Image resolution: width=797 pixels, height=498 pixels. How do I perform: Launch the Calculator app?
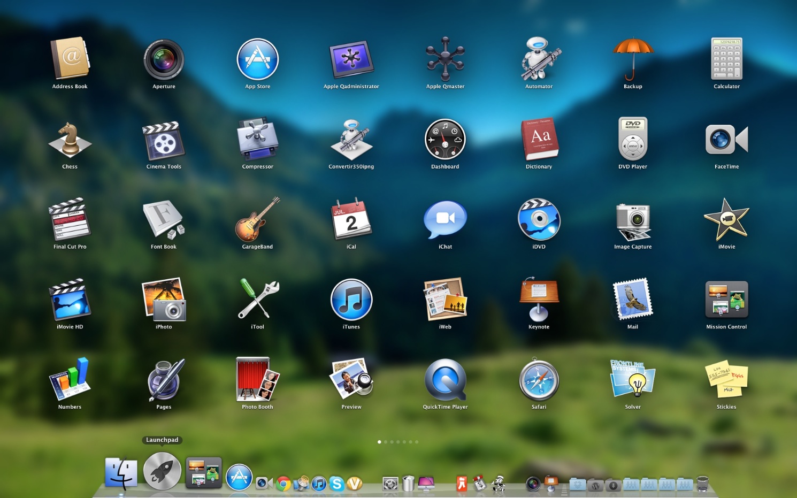point(726,59)
